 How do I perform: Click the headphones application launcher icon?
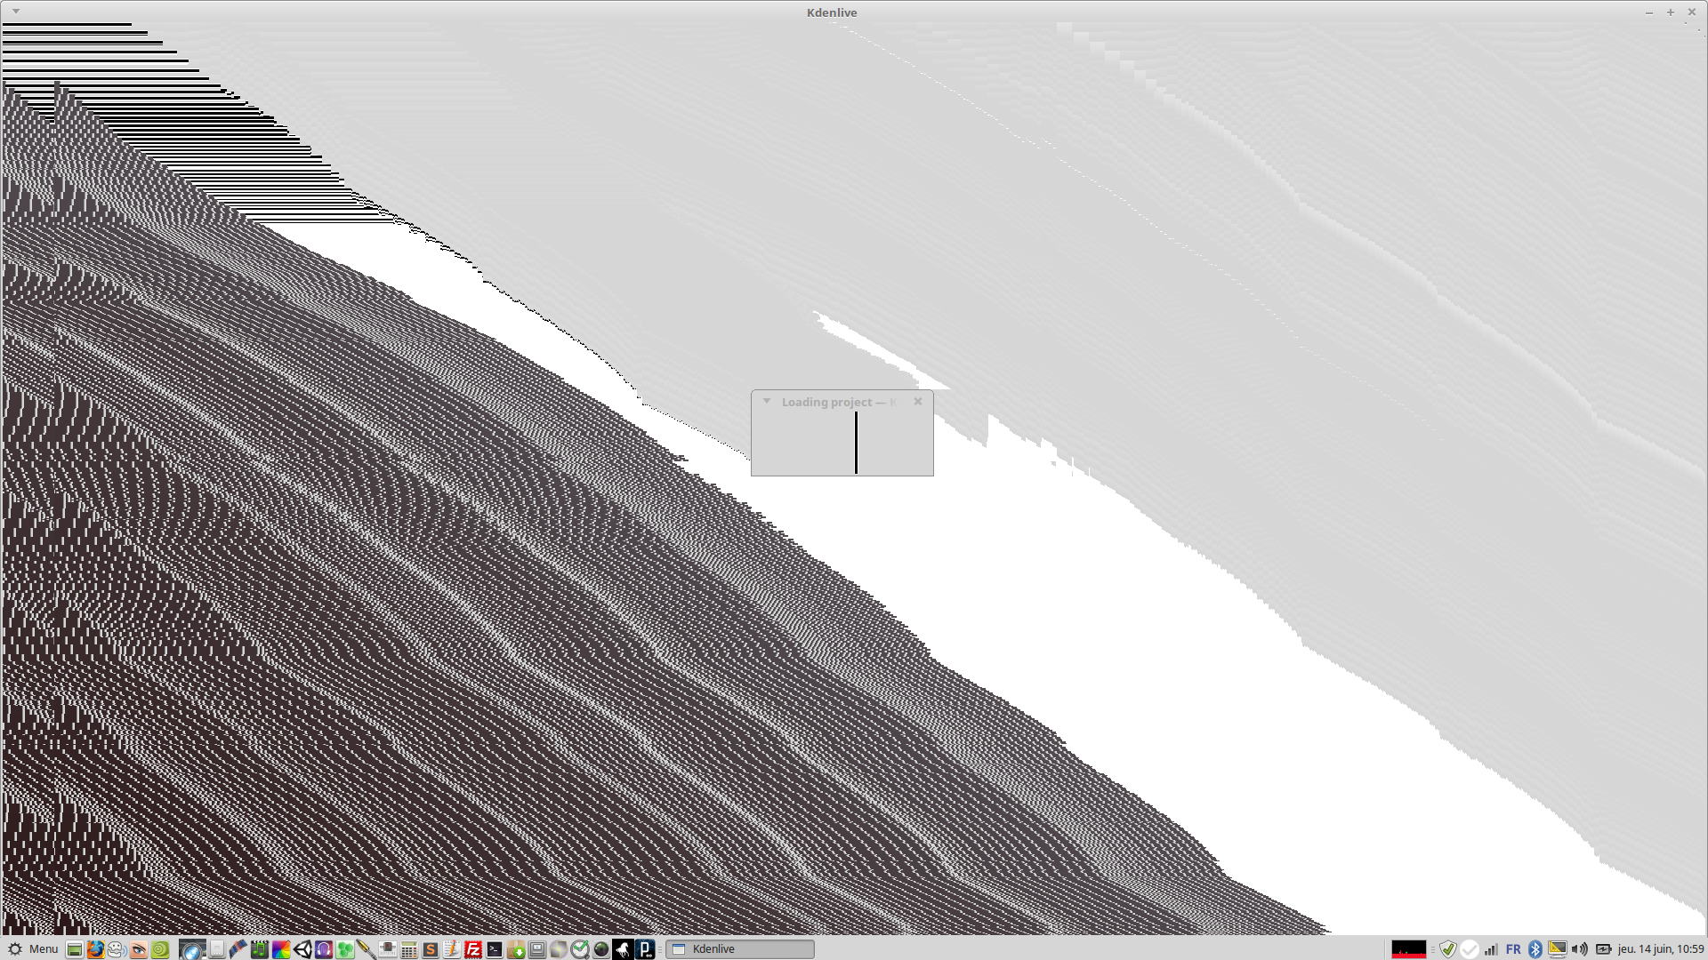click(x=324, y=949)
